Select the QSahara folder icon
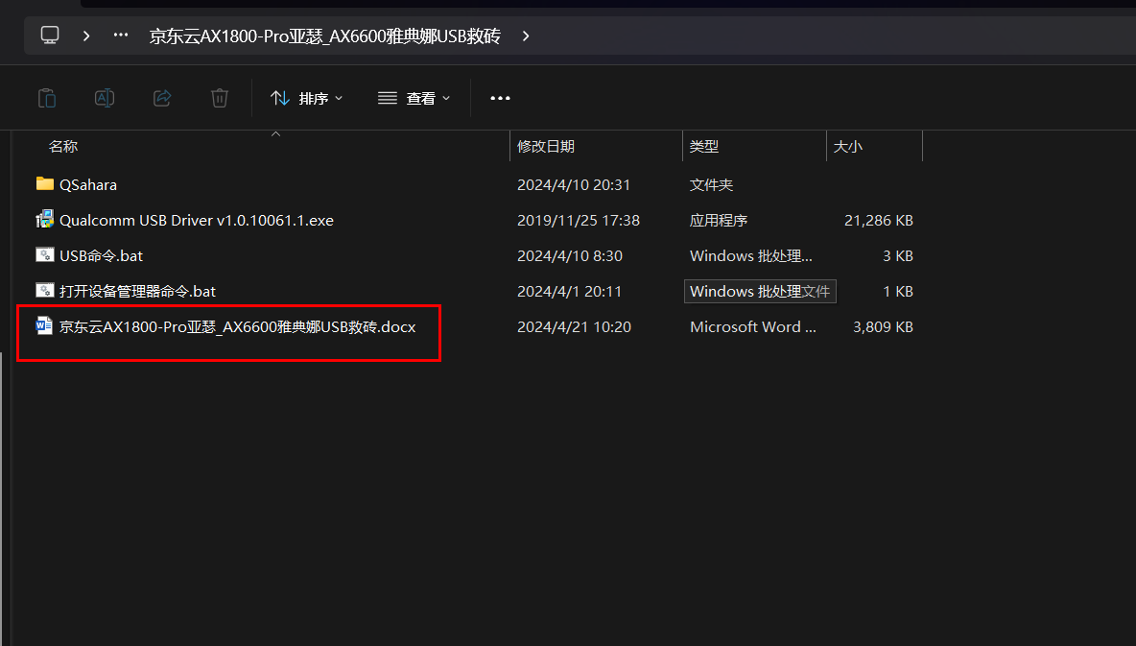Screen dimensions: 1136x646 click(x=45, y=183)
